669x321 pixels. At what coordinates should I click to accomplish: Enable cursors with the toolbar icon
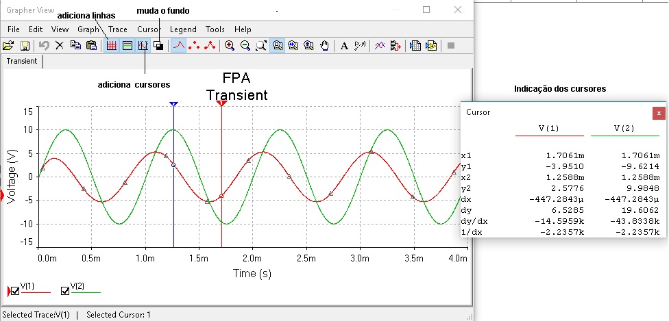tap(143, 46)
